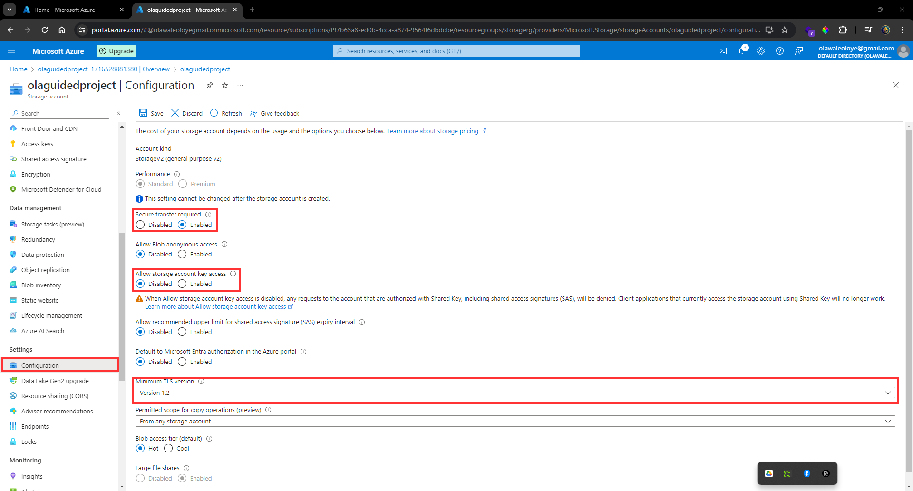Focus the Search resources, services, and docs box
This screenshot has width=913, height=491.
click(x=456, y=51)
